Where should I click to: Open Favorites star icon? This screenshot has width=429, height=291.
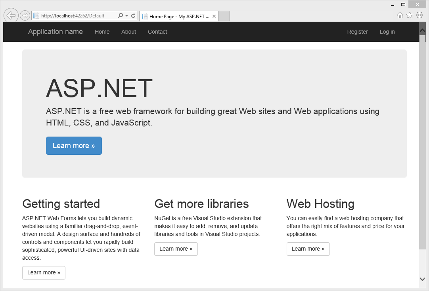tap(410, 15)
